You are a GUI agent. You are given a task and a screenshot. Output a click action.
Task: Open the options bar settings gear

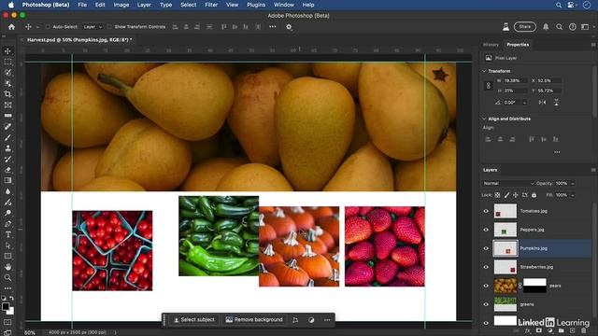[289, 27]
